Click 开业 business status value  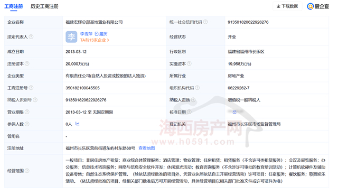click(232, 37)
